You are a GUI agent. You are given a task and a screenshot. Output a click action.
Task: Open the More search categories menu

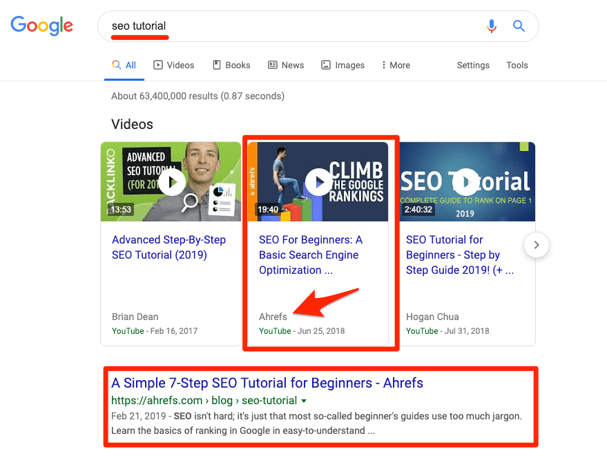[395, 65]
